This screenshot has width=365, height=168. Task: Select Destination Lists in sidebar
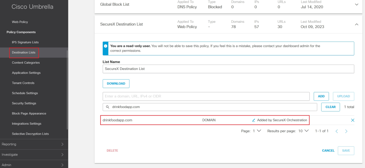point(24,53)
